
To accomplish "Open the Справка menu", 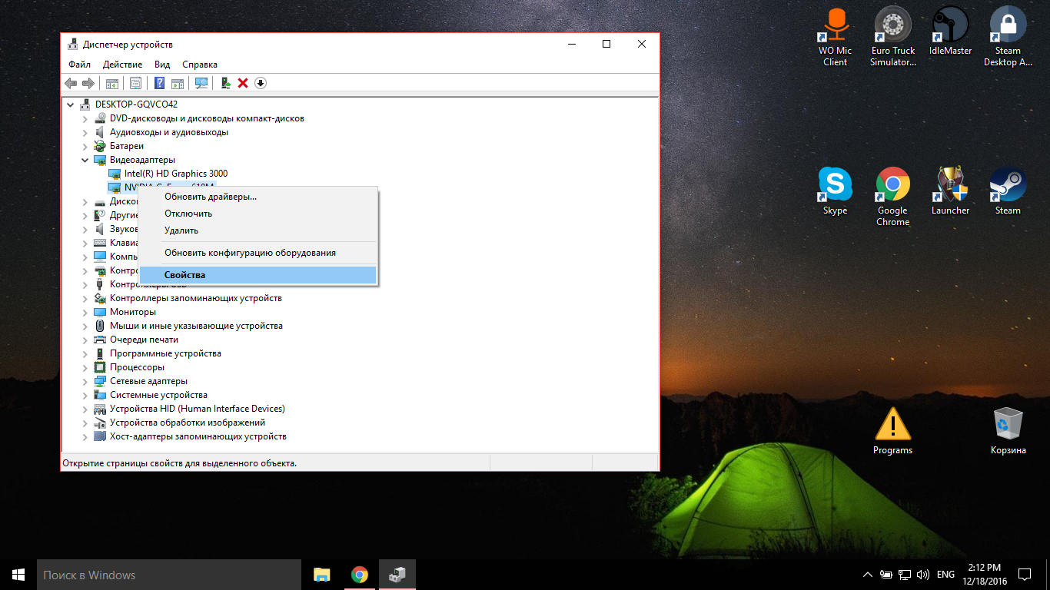I will click(x=200, y=65).
